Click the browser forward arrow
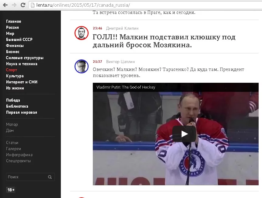 (x=14, y=5)
